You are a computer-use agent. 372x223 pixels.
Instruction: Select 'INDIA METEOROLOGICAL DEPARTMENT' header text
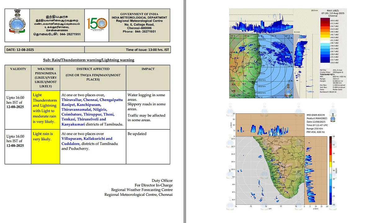click(139, 18)
